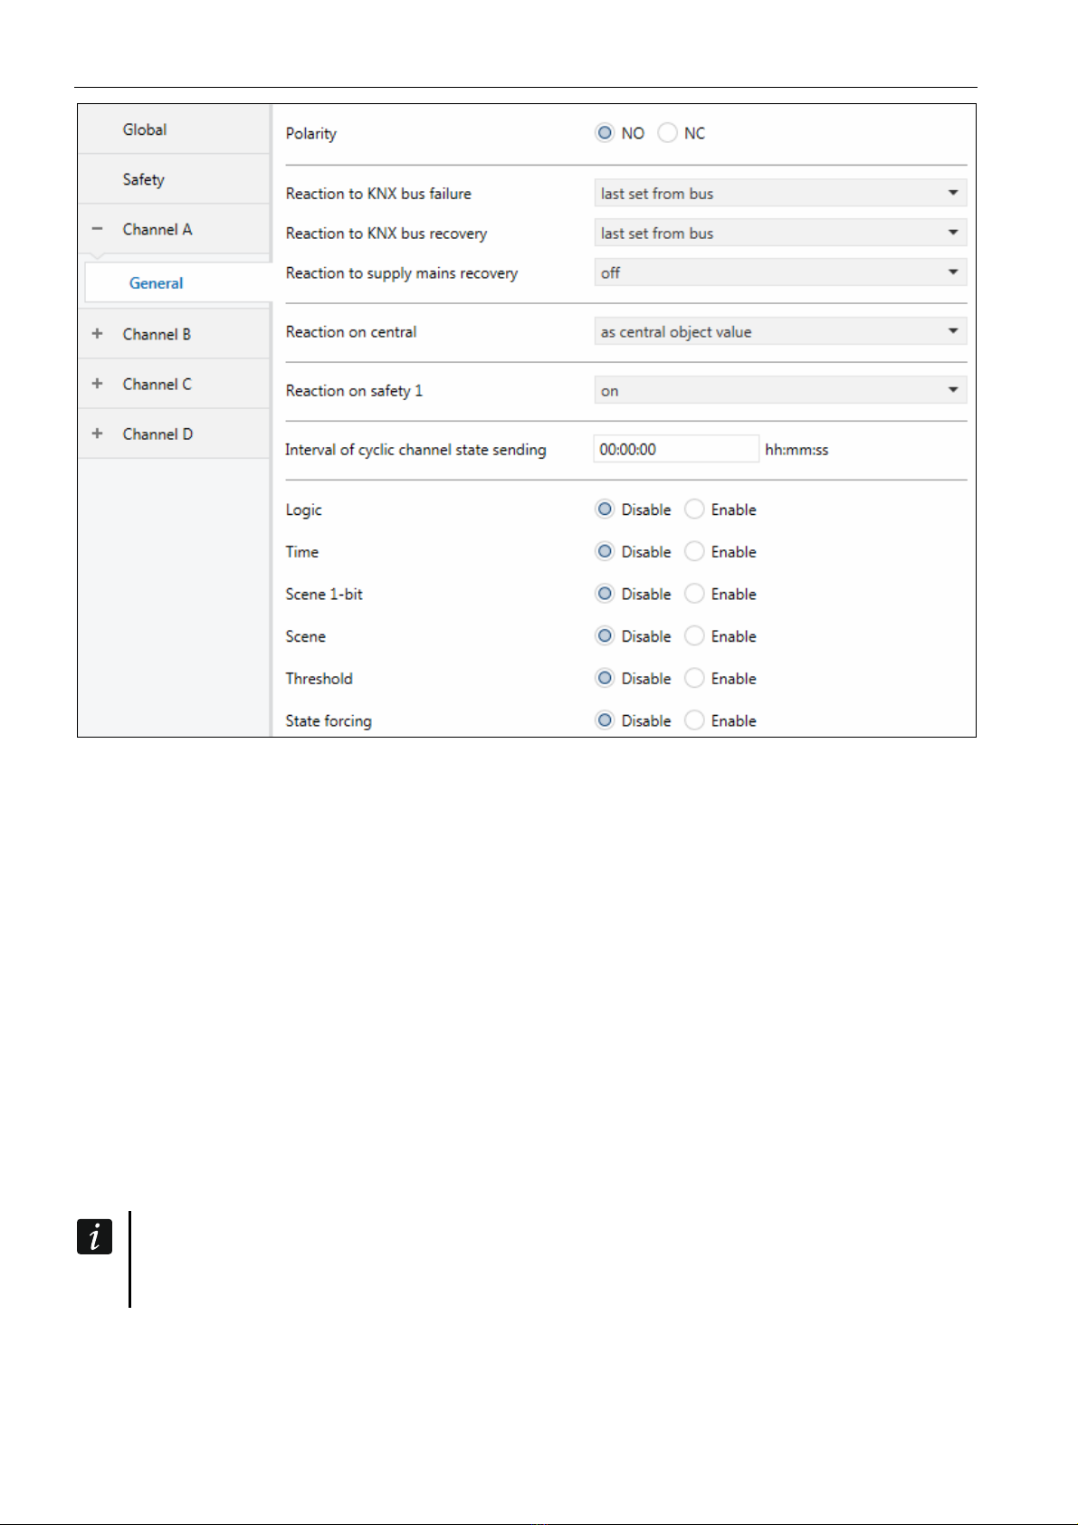Screen dimensions: 1078x1525
Task: Set Time to Disable
Action: click(605, 551)
